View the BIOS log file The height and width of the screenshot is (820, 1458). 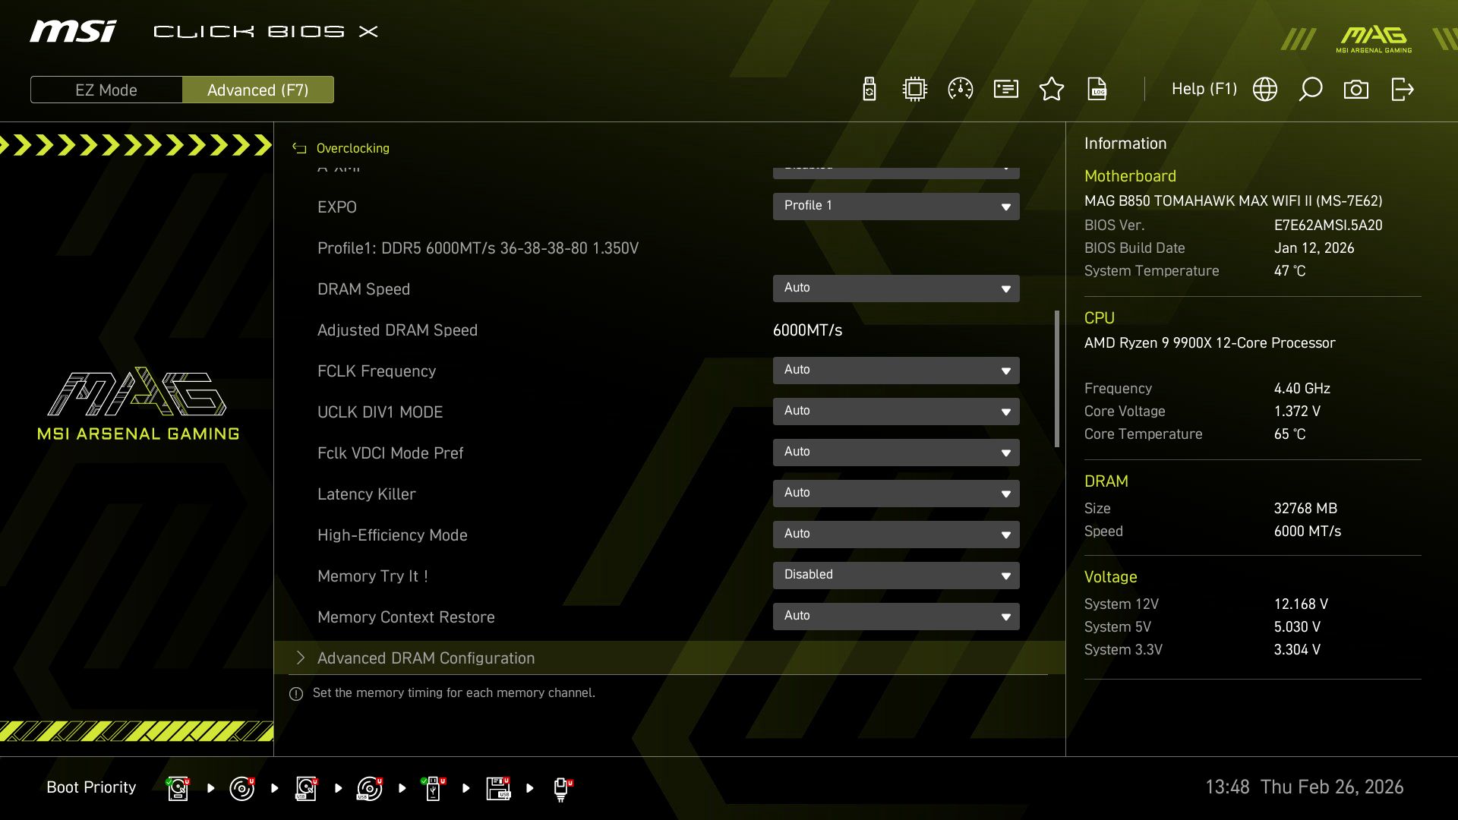tap(1097, 89)
